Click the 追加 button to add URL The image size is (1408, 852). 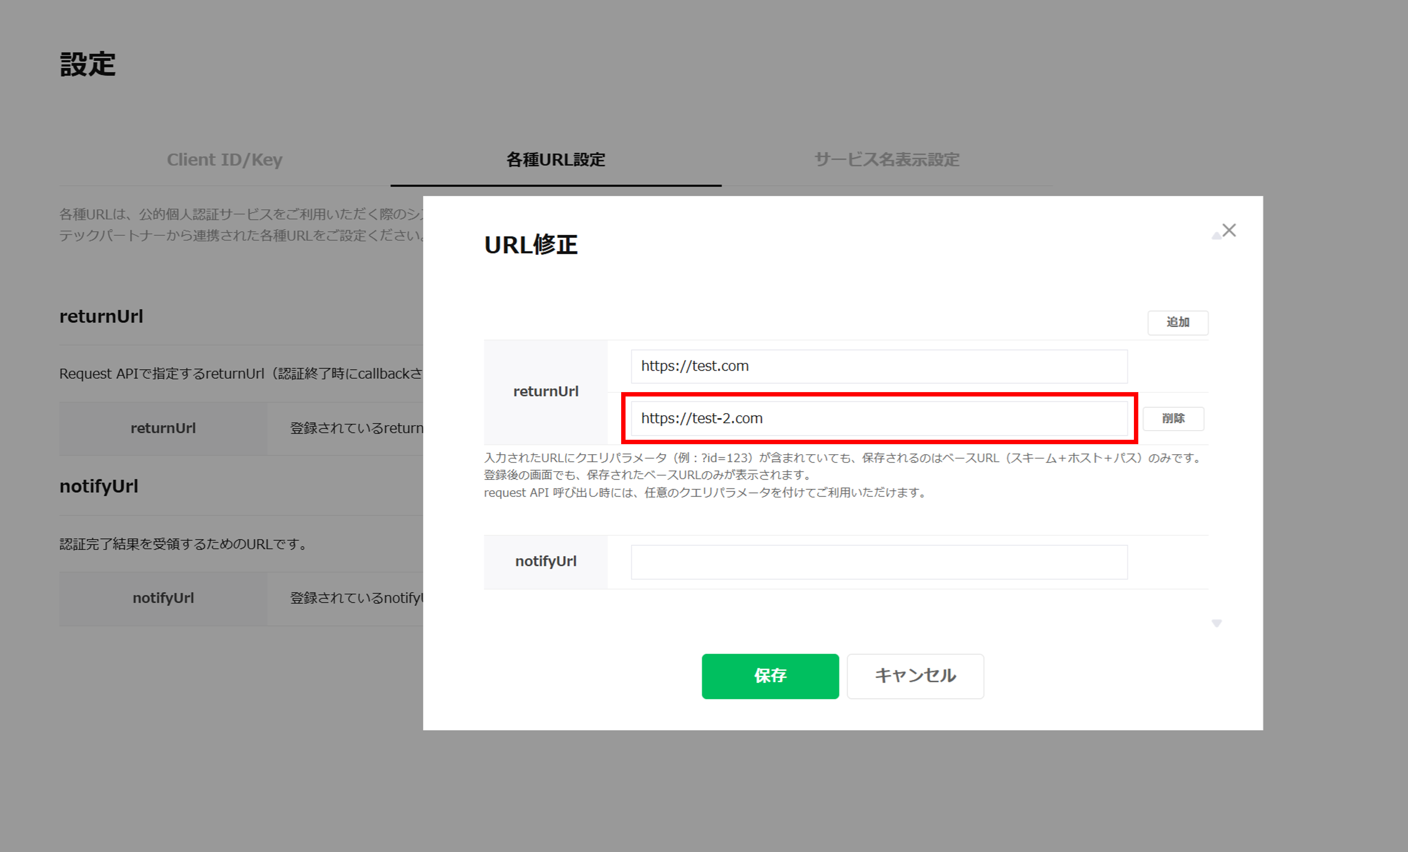point(1178,322)
